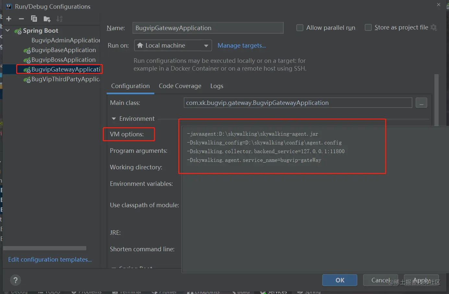Select BugvipAdminApplication in the tree

click(65, 40)
